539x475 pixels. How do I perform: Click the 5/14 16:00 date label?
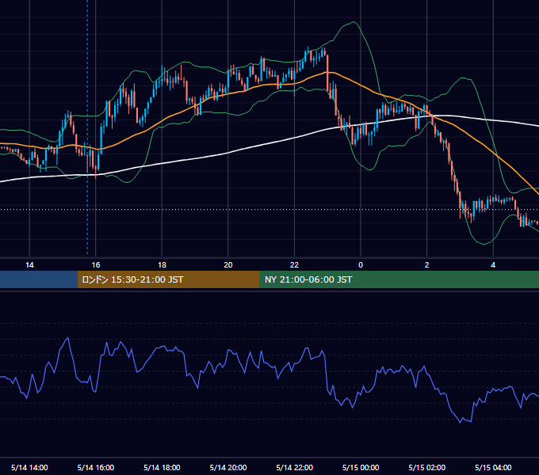click(x=96, y=467)
